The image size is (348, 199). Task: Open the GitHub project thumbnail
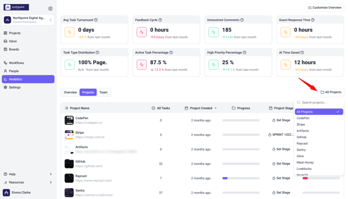tap(69, 164)
